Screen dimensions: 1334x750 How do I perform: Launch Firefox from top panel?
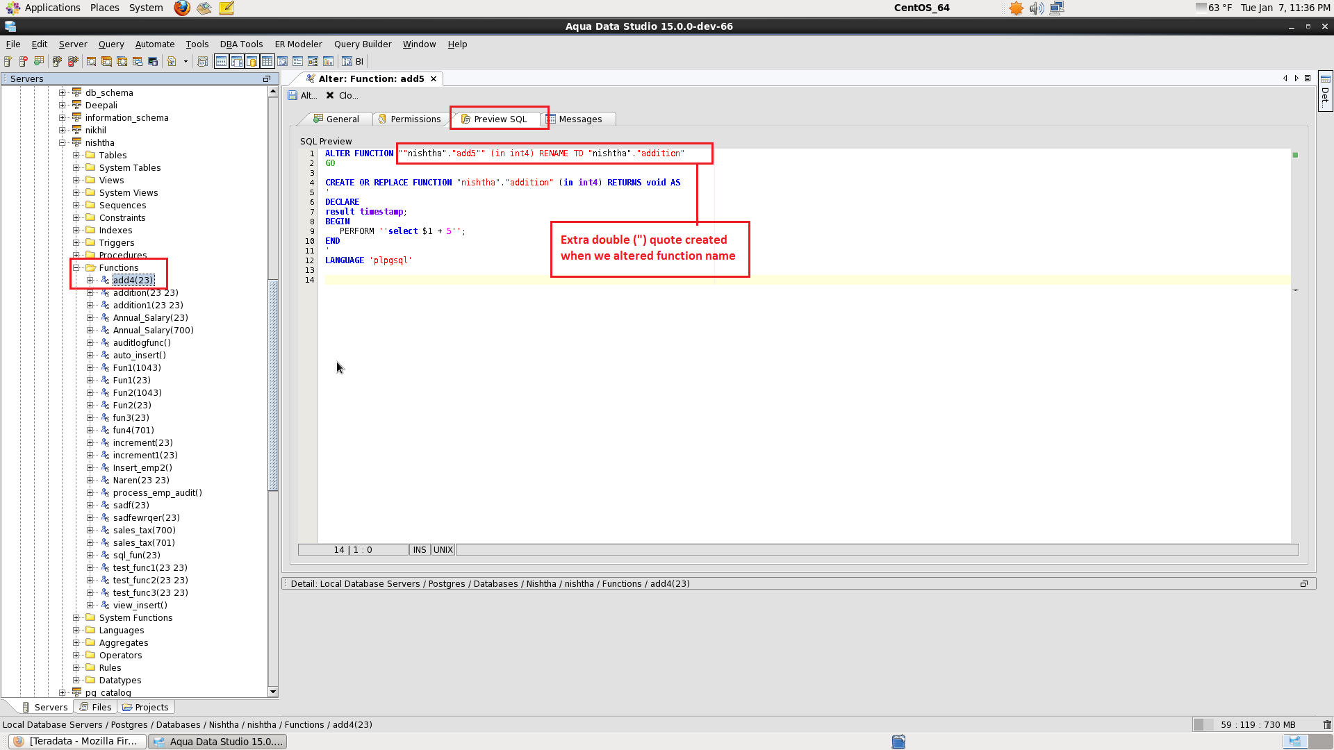(x=182, y=8)
